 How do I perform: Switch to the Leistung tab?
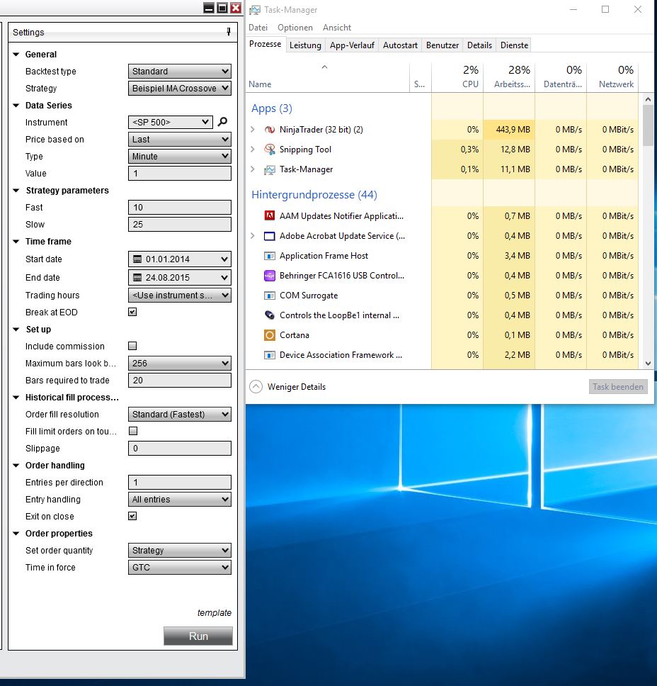coord(305,45)
